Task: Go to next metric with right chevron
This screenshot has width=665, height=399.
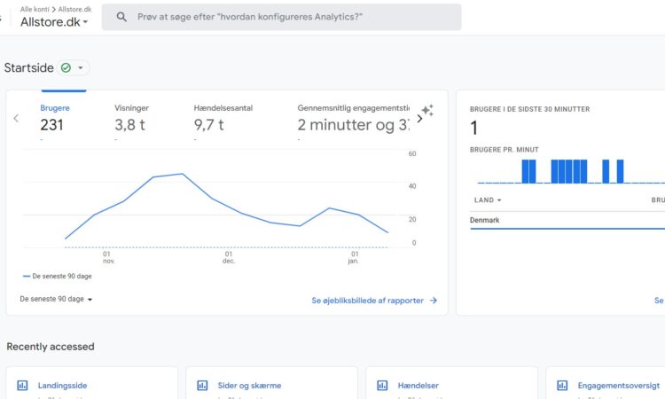Action: (x=419, y=119)
